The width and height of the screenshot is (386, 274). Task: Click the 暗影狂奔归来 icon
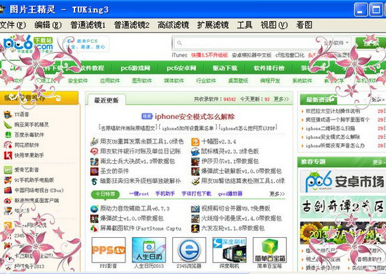94,182
